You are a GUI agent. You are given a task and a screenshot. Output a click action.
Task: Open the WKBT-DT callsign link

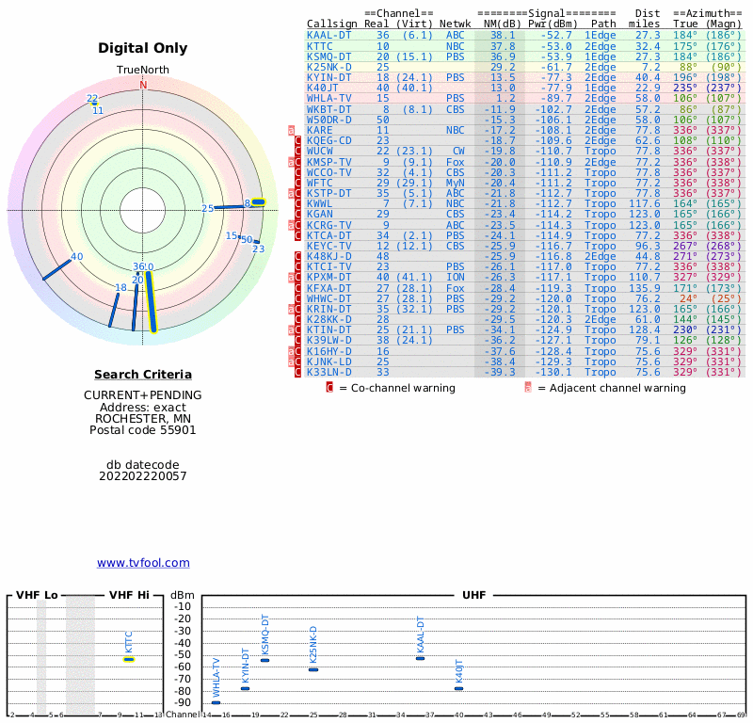[328, 109]
